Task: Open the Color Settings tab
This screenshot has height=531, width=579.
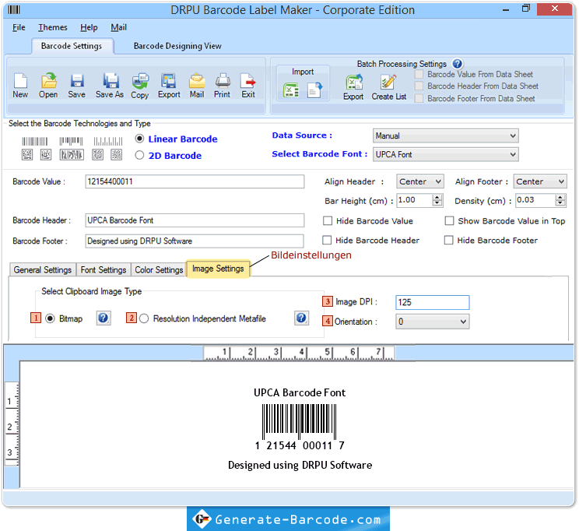Action: point(159,269)
